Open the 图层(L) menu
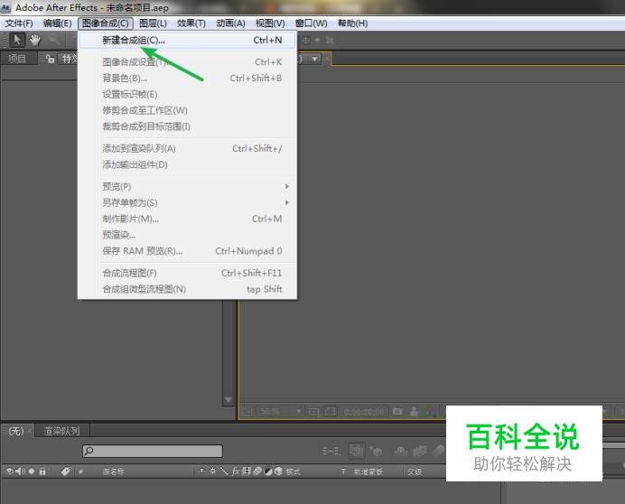This screenshot has width=625, height=504. tap(153, 23)
